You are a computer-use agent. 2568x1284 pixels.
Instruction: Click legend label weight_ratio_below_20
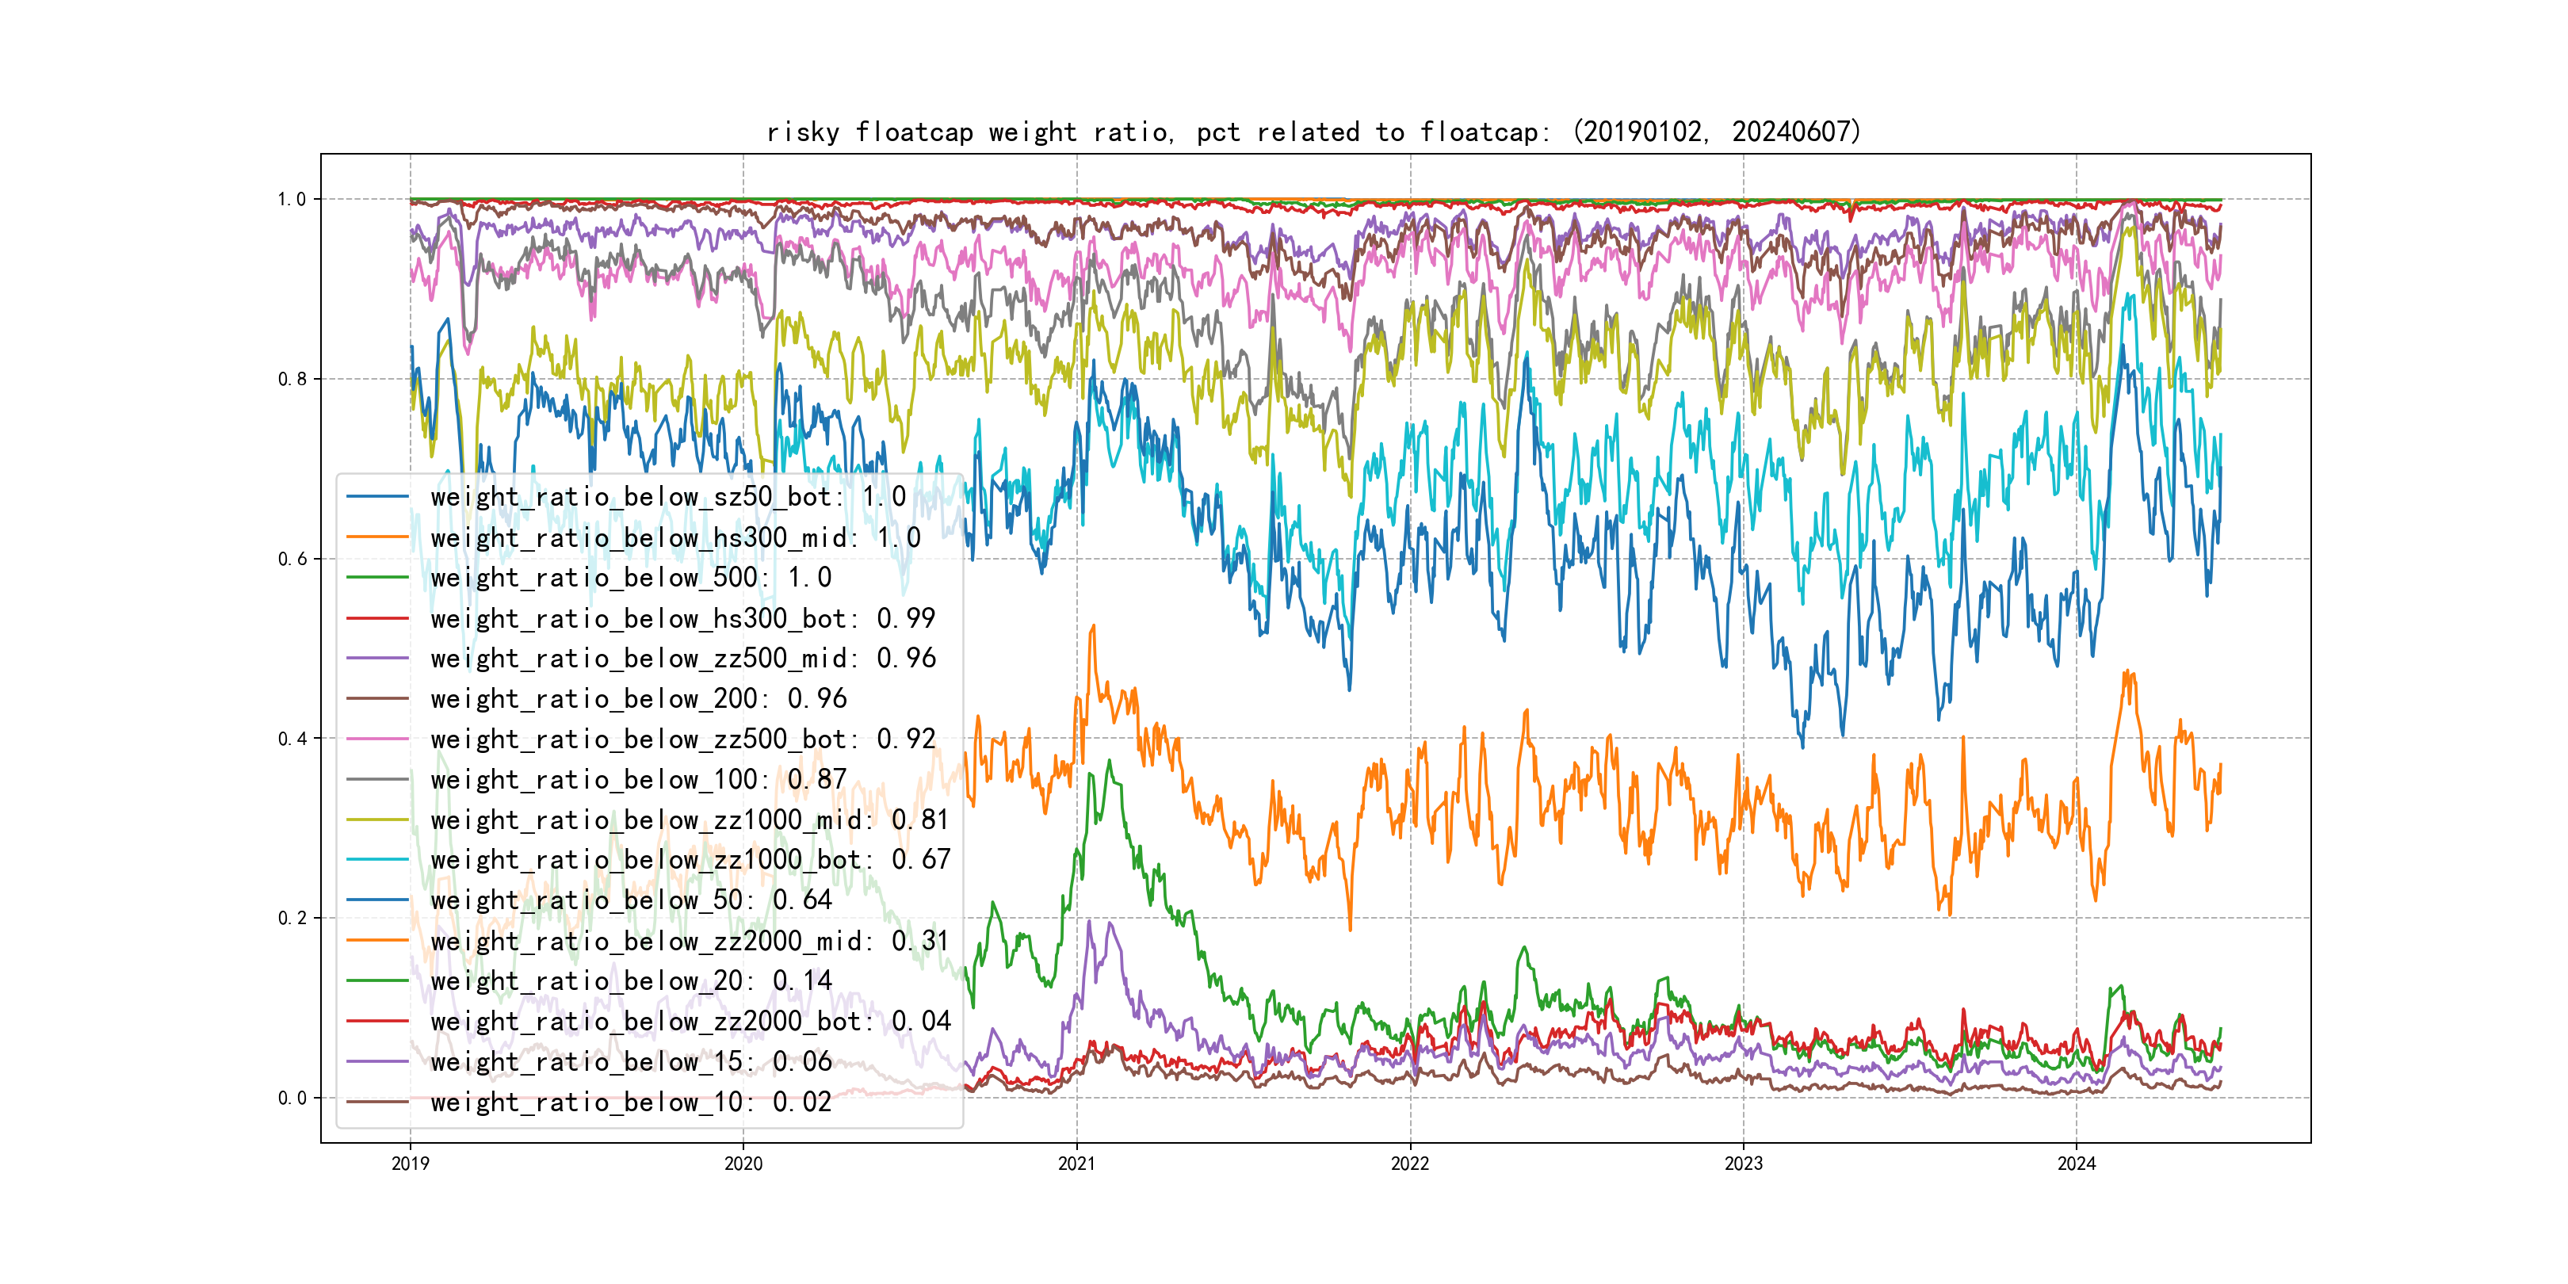point(630,981)
